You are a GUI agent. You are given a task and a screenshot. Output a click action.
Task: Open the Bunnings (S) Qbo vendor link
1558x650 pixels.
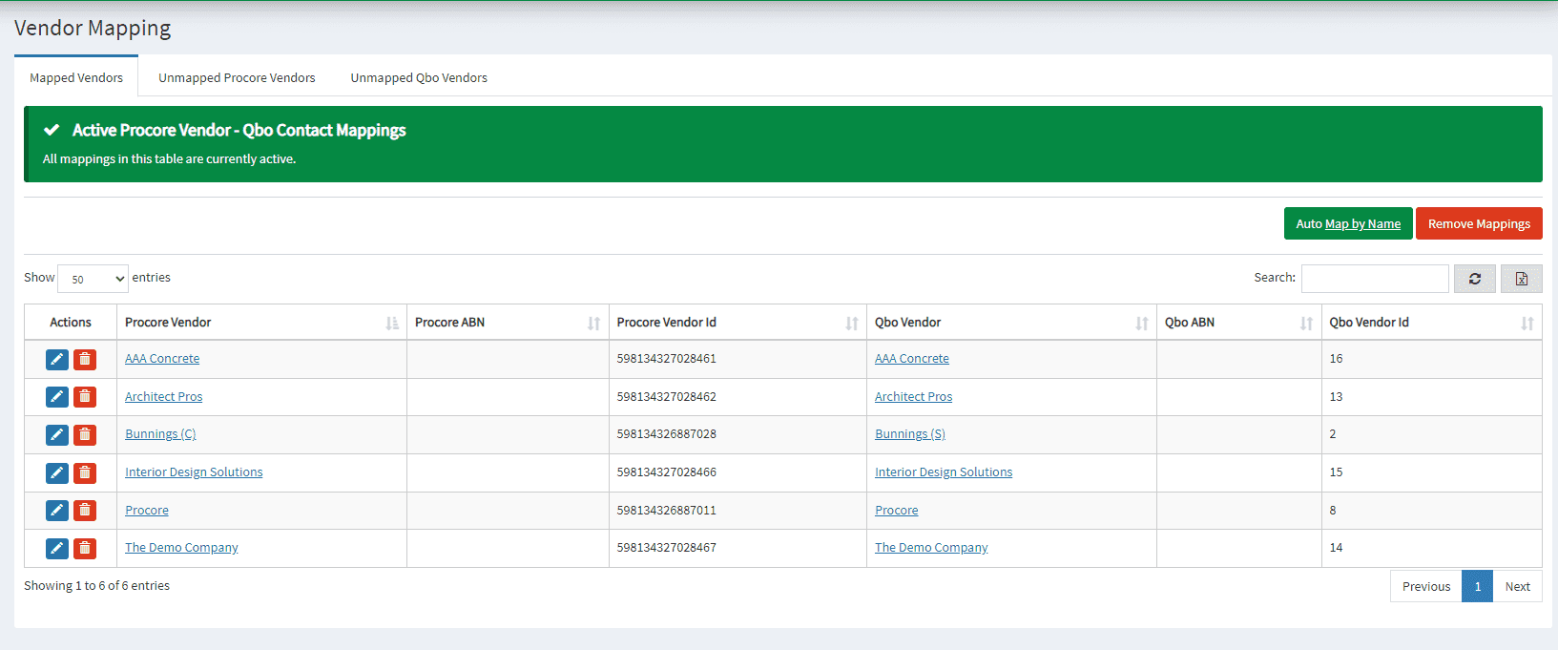point(909,434)
